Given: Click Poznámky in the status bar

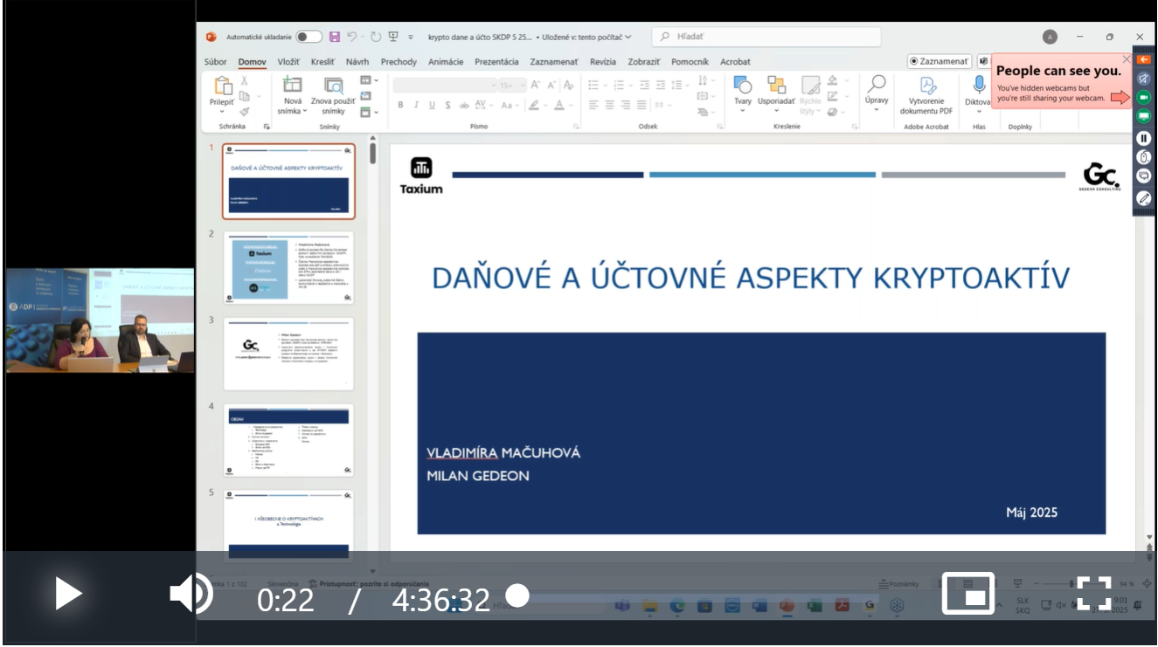Looking at the screenshot, I should [898, 583].
